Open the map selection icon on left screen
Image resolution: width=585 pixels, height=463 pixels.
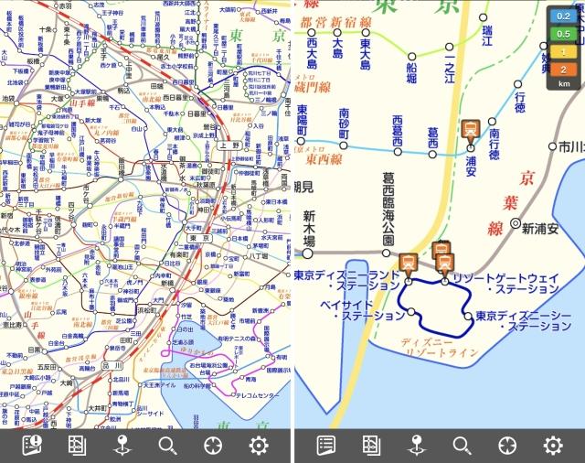click(77, 446)
